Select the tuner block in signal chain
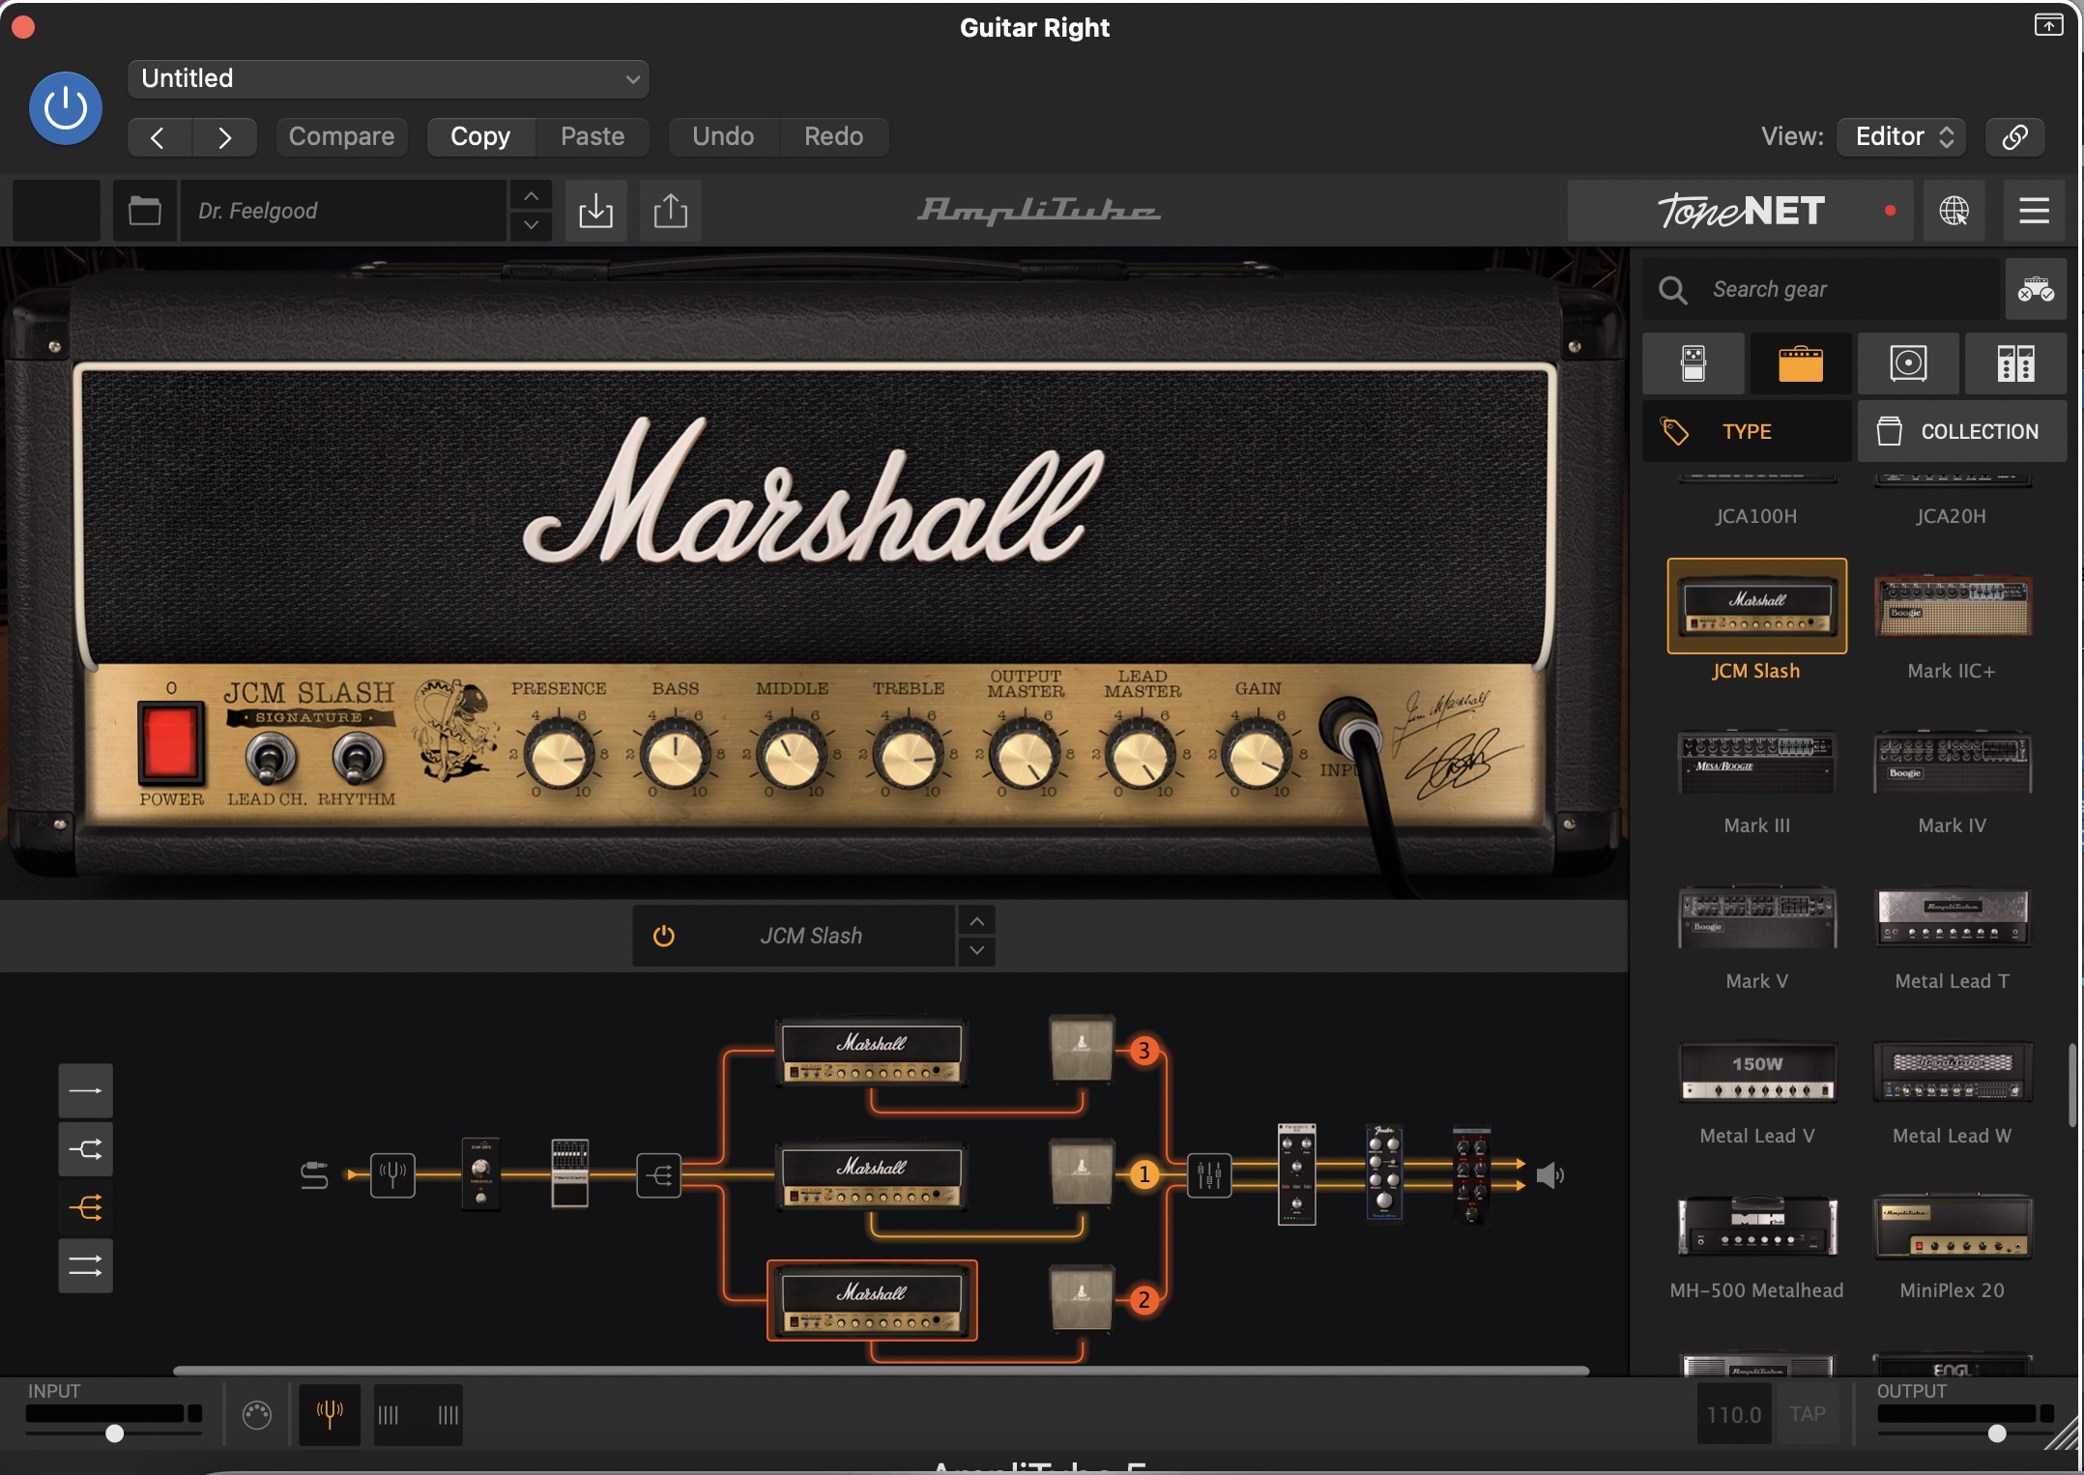 pyautogui.click(x=392, y=1175)
